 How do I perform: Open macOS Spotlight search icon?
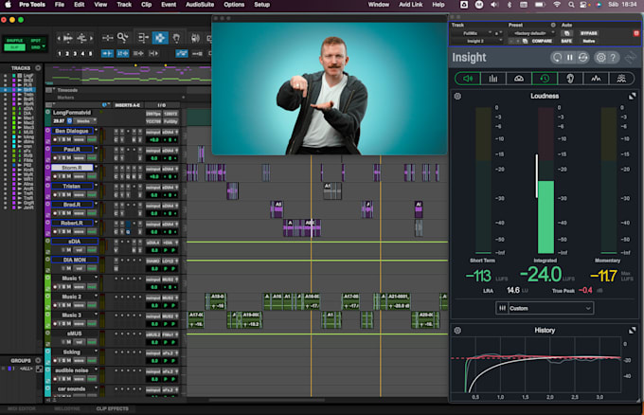point(571,5)
